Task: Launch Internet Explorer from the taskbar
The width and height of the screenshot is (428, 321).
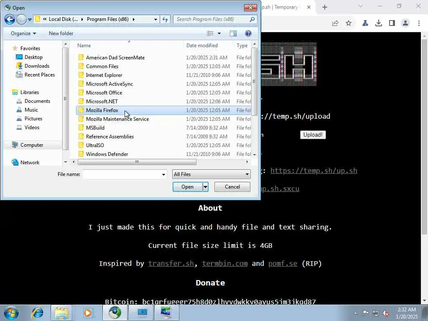Action: pos(37,313)
